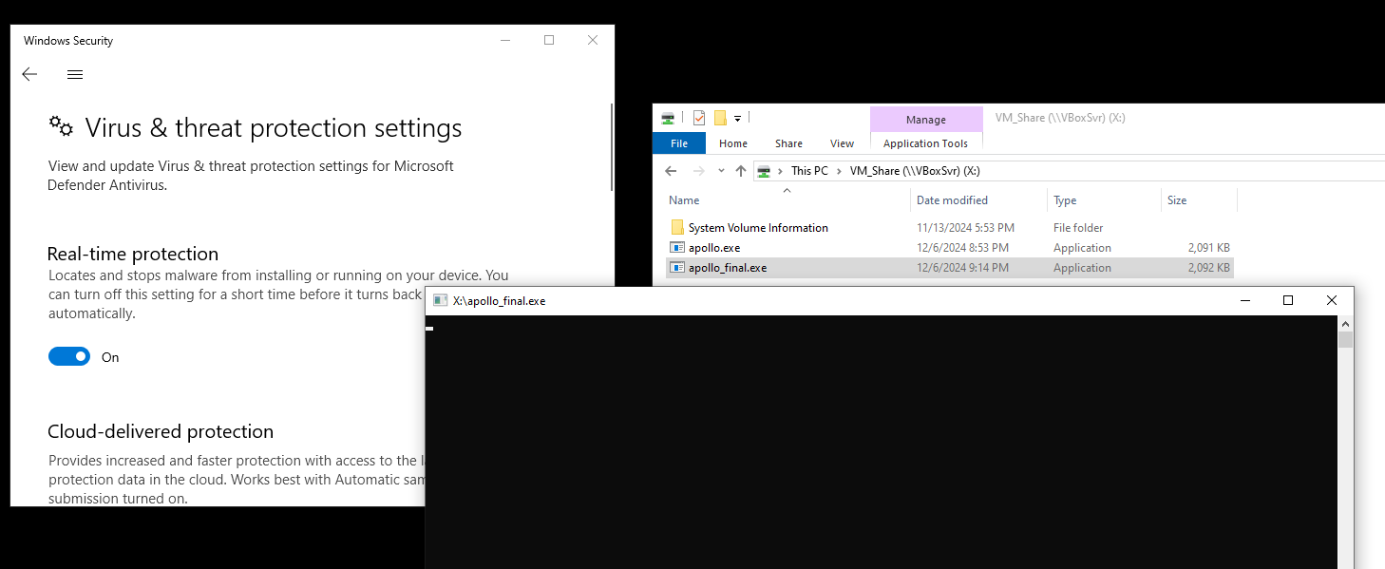
Task: Minimize the apollo_final.exe console window
Action: (1244, 300)
